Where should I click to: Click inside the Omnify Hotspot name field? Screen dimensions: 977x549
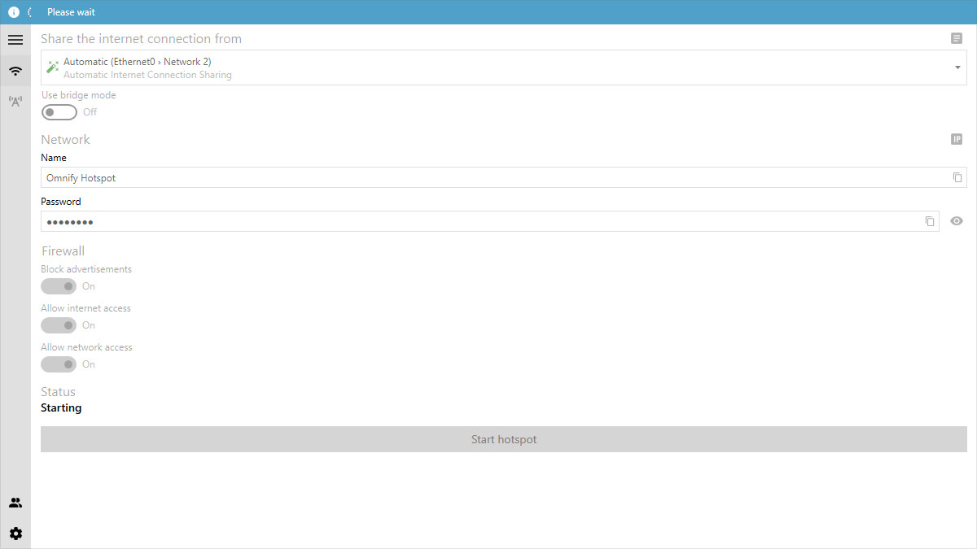(x=326, y=177)
